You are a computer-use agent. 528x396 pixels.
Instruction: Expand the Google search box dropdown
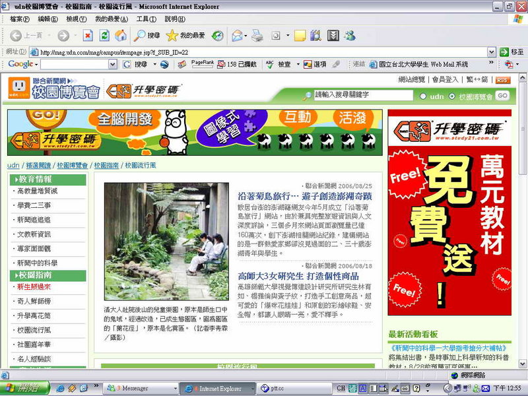point(112,64)
